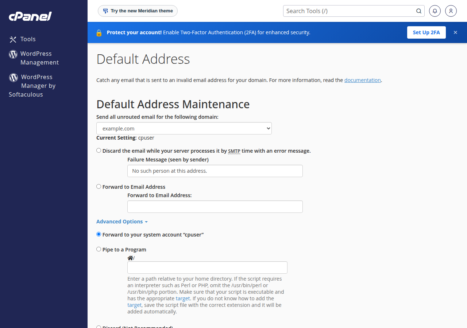Select Discard with error message radio
467x328 pixels.
click(x=99, y=151)
